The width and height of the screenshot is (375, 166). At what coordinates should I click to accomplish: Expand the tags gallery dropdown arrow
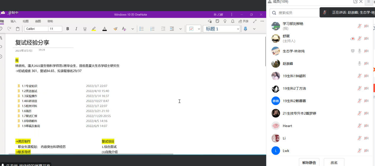tap(199, 29)
